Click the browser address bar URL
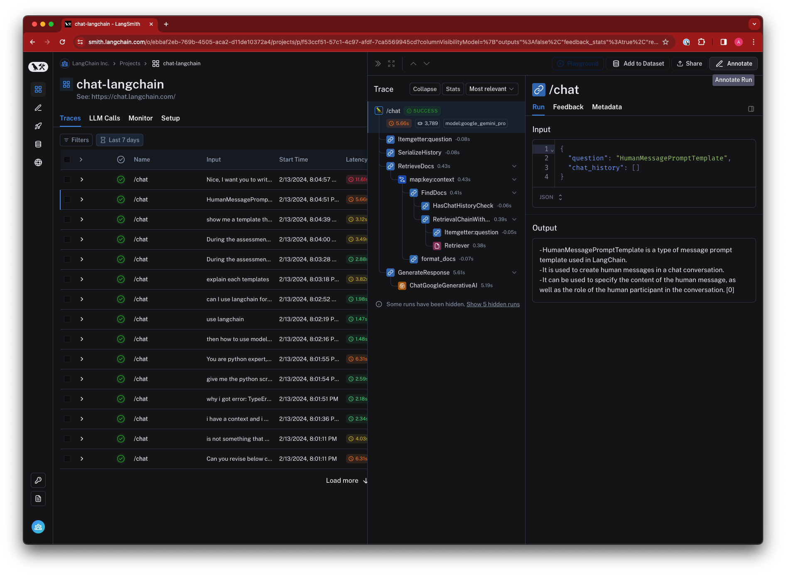The image size is (786, 575). (x=373, y=42)
